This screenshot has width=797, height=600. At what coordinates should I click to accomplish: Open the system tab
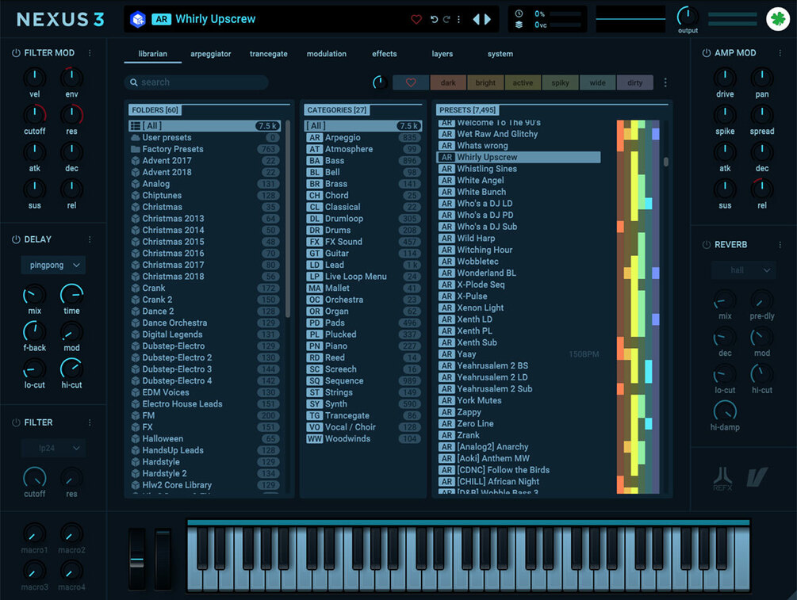[x=500, y=54]
